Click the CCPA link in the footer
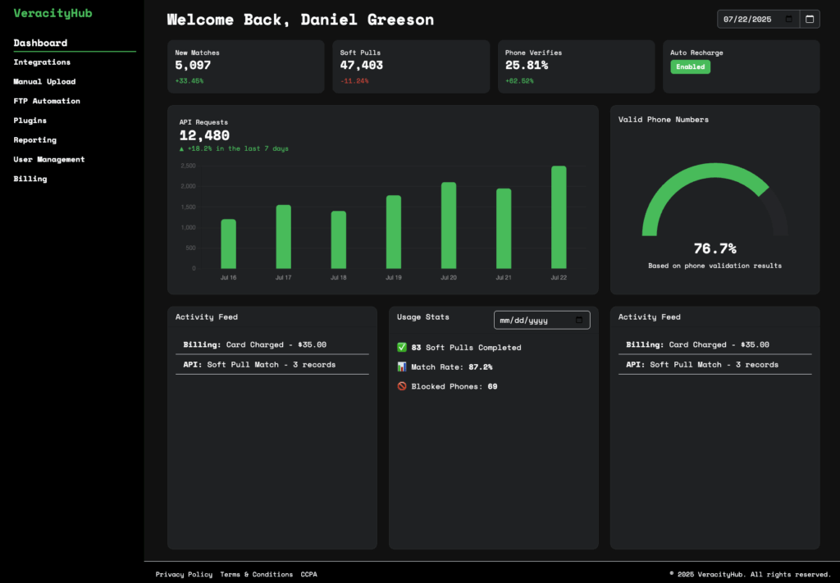The image size is (840, 583). (x=309, y=574)
